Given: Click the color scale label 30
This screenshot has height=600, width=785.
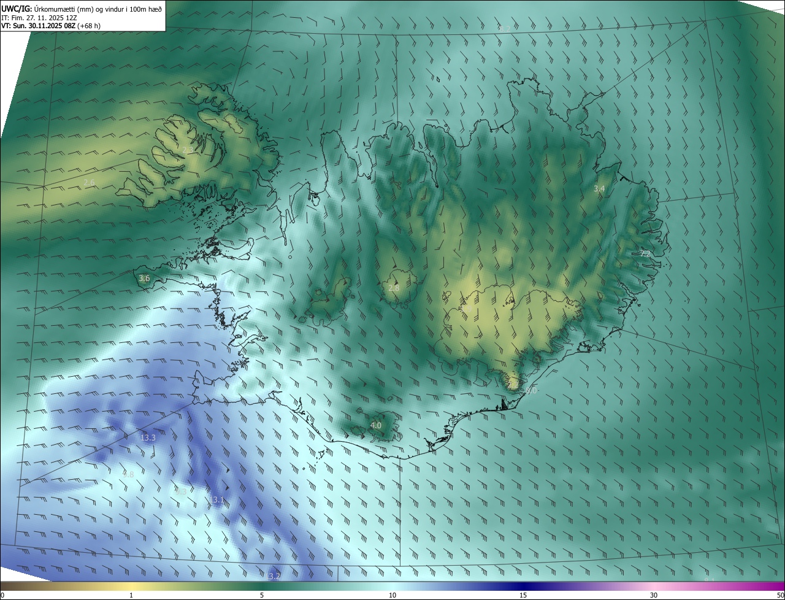Looking at the screenshot, I should 654,595.
